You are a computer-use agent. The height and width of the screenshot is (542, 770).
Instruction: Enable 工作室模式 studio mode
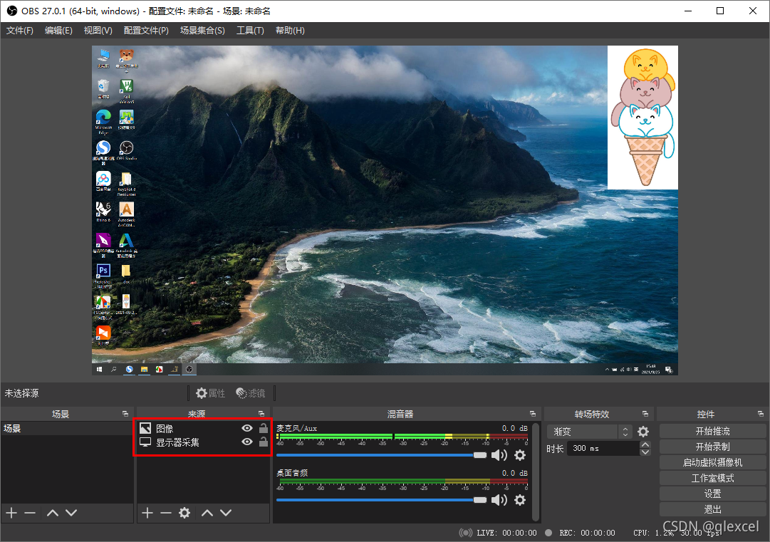tap(712, 478)
